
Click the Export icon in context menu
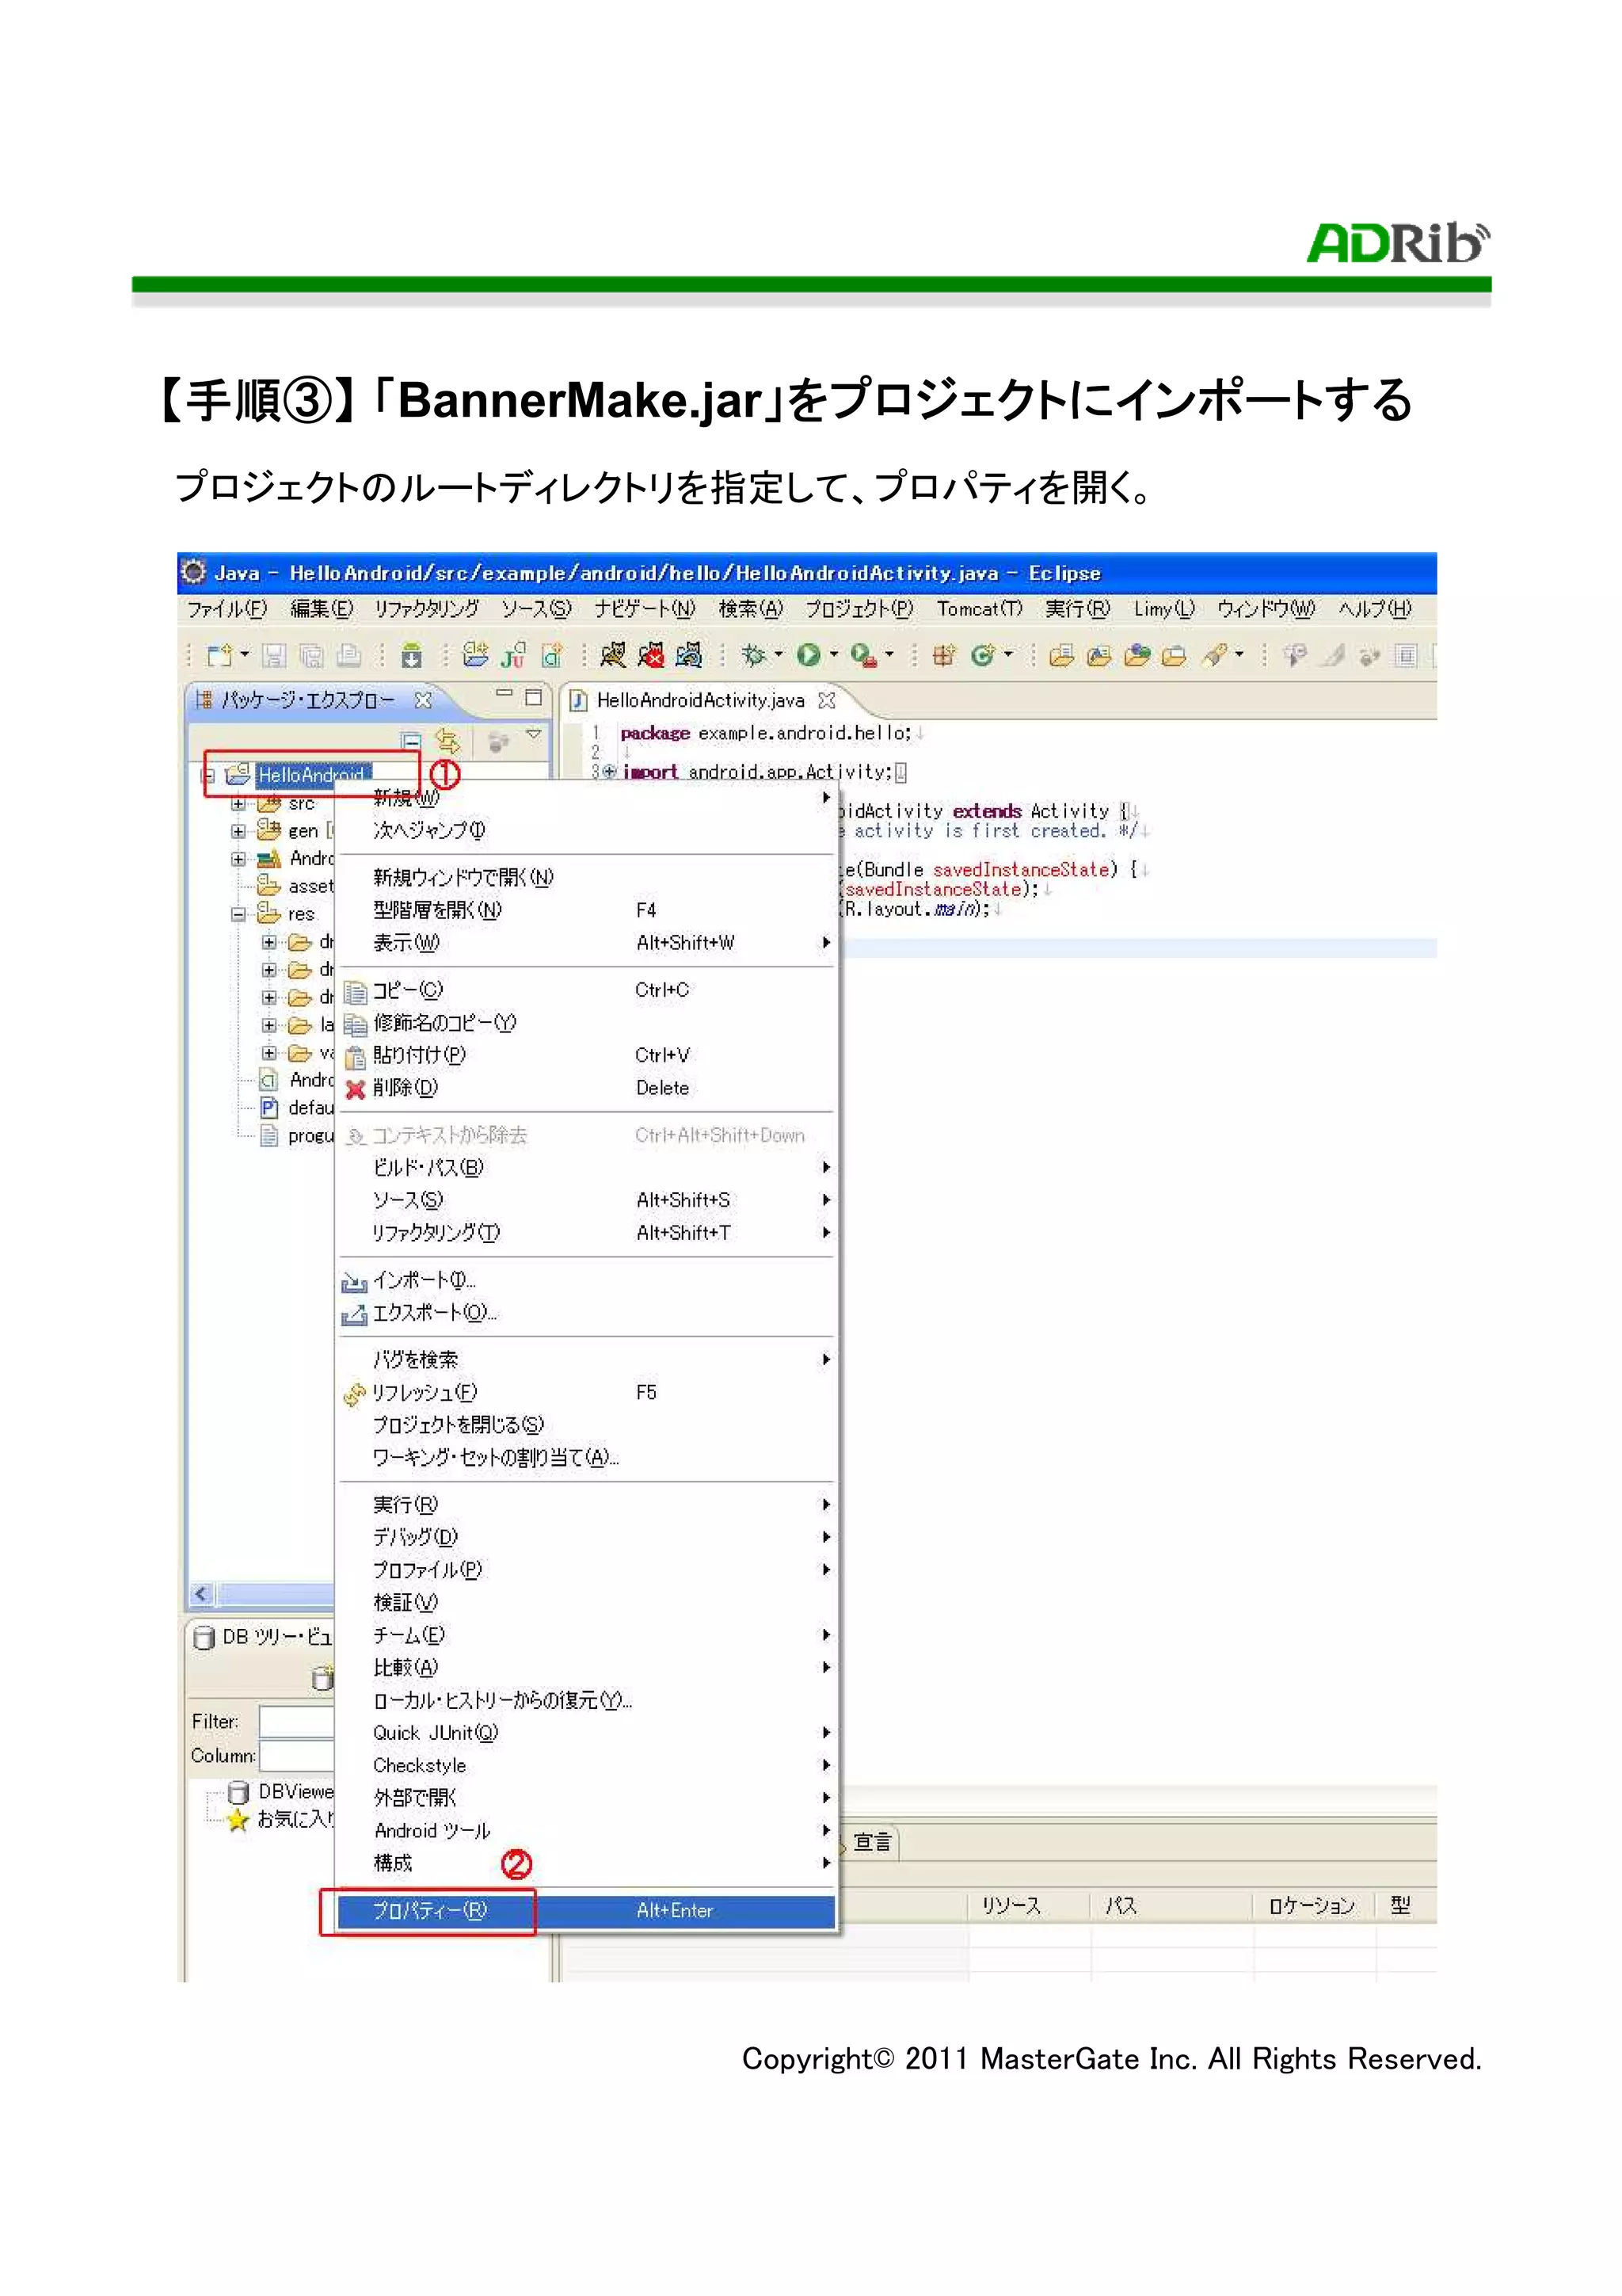coord(354,1315)
